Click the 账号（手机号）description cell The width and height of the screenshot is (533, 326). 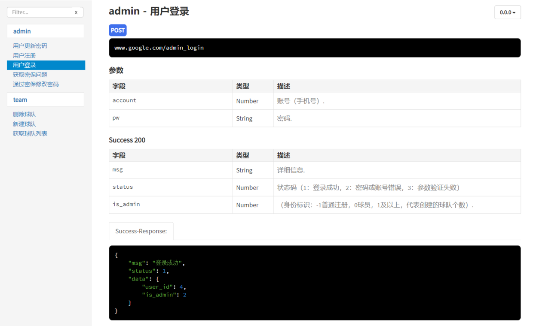click(397, 101)
